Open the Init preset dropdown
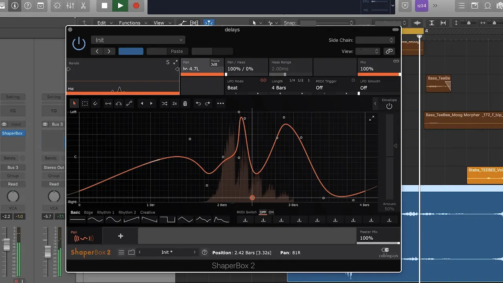 point(138,40)
